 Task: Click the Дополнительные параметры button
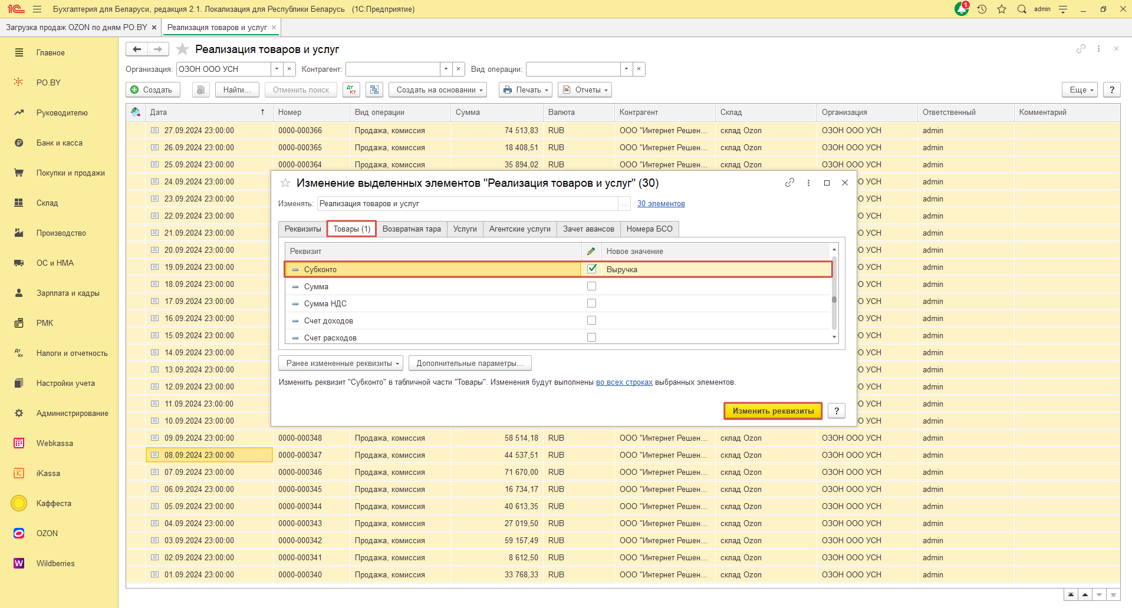click(470, 363)
